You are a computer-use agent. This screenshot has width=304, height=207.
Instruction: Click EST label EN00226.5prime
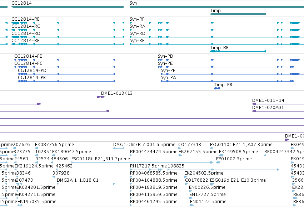tap(207, 187)
